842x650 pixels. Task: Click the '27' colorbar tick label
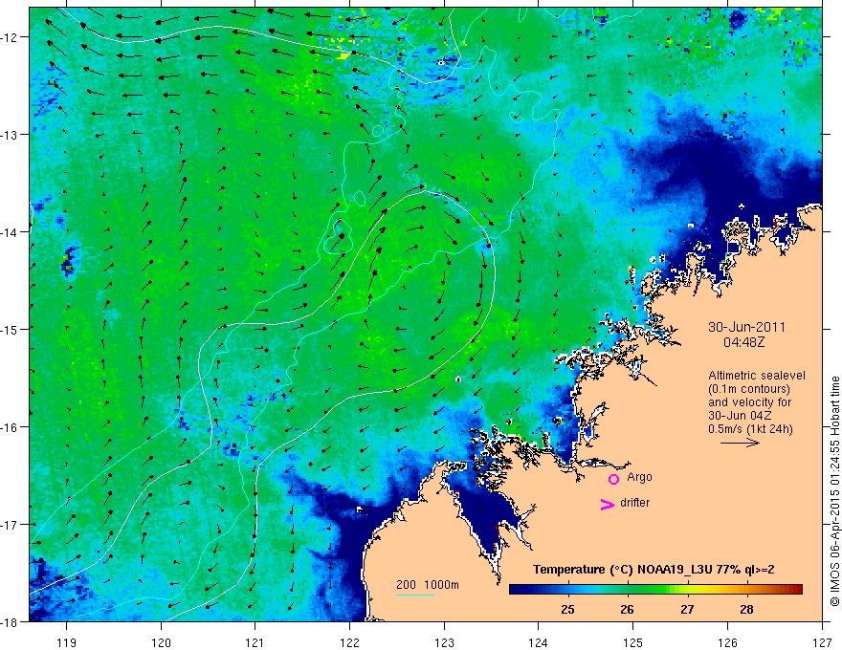(x=687, y=609)
